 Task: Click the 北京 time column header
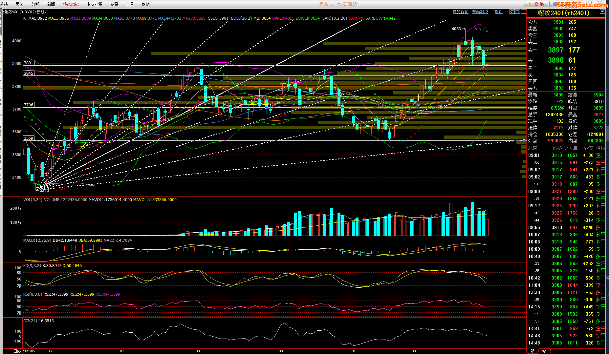(x=533, y=148)
